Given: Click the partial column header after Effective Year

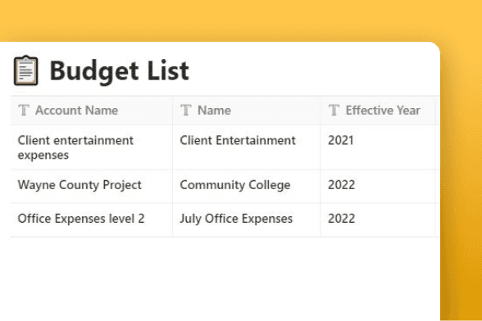Looking at the screenshot, I should click(x=438, y=111).
